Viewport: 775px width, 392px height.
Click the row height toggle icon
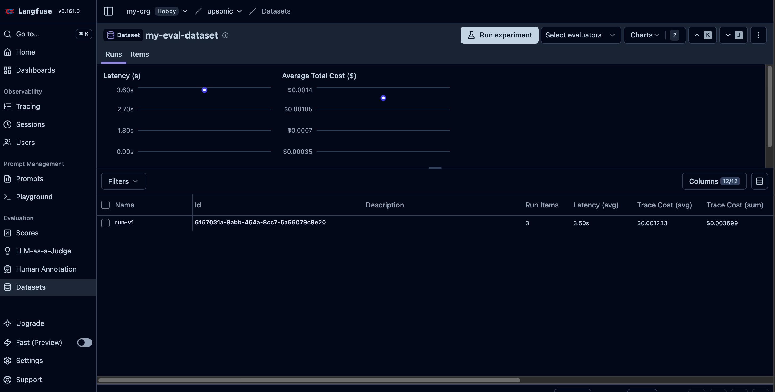[x=759, y=181]
